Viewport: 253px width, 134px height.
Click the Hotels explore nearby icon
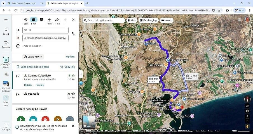[x=33, y=119]
